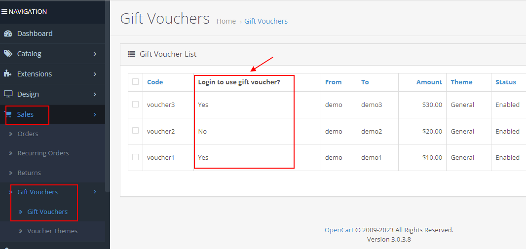Collapse the Gift Vouchers submenu chevron
This screenshot has height=249, width=526.
point(95,192)
